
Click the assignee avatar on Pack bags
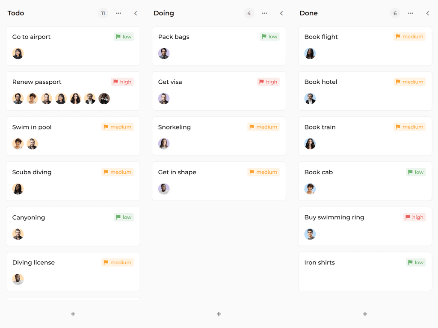point(164,53)
